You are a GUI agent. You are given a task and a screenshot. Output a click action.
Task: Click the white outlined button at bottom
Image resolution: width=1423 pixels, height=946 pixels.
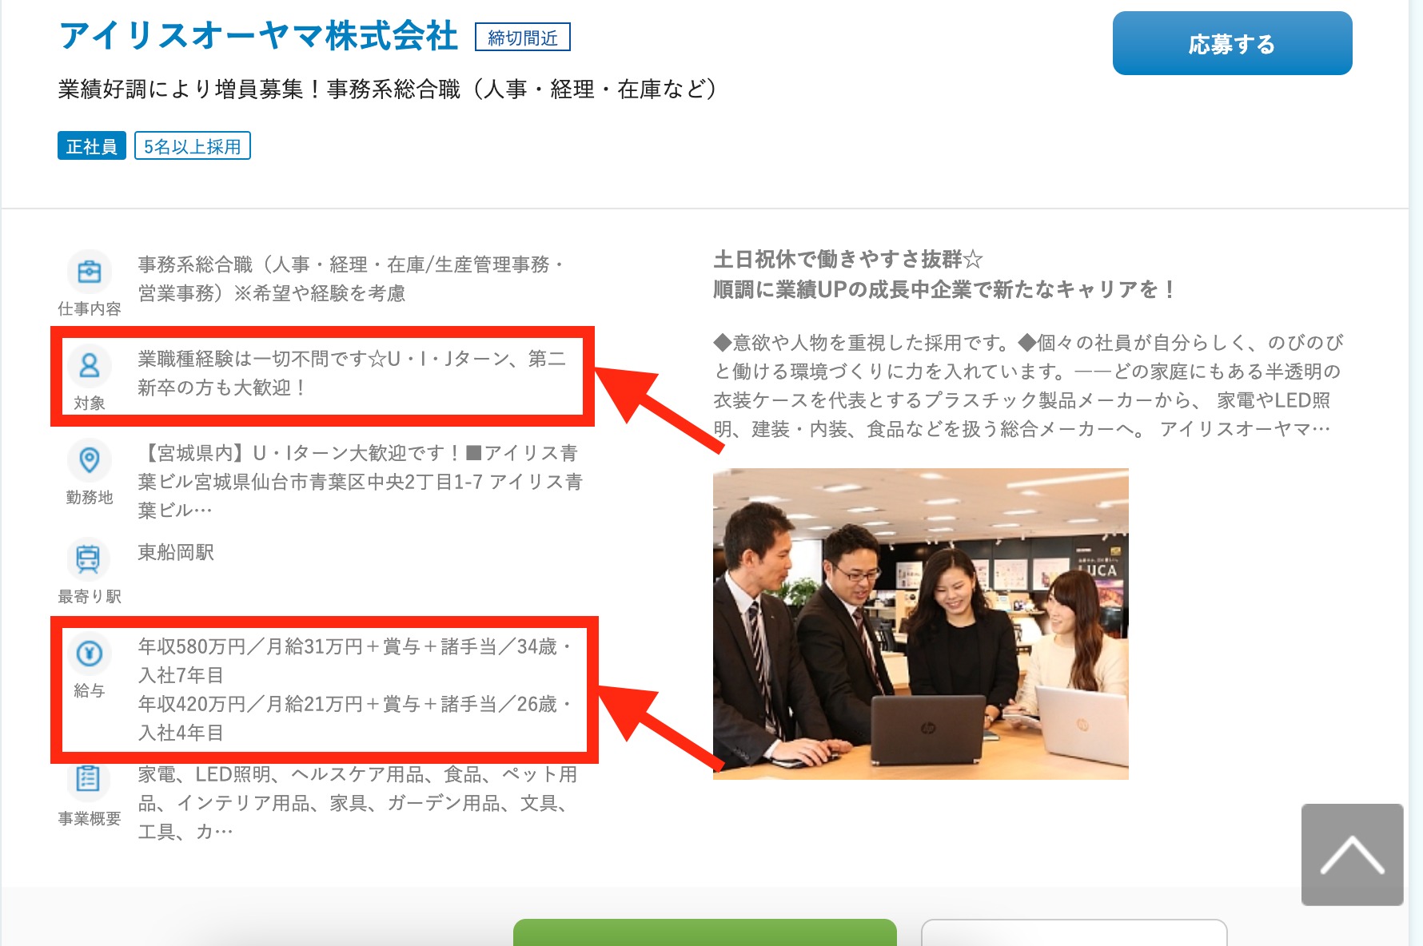[x=1074, y=932]
